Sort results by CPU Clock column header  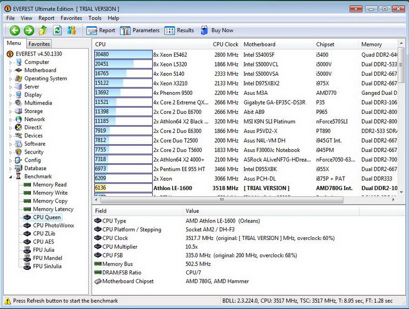[x=225, y=44]
